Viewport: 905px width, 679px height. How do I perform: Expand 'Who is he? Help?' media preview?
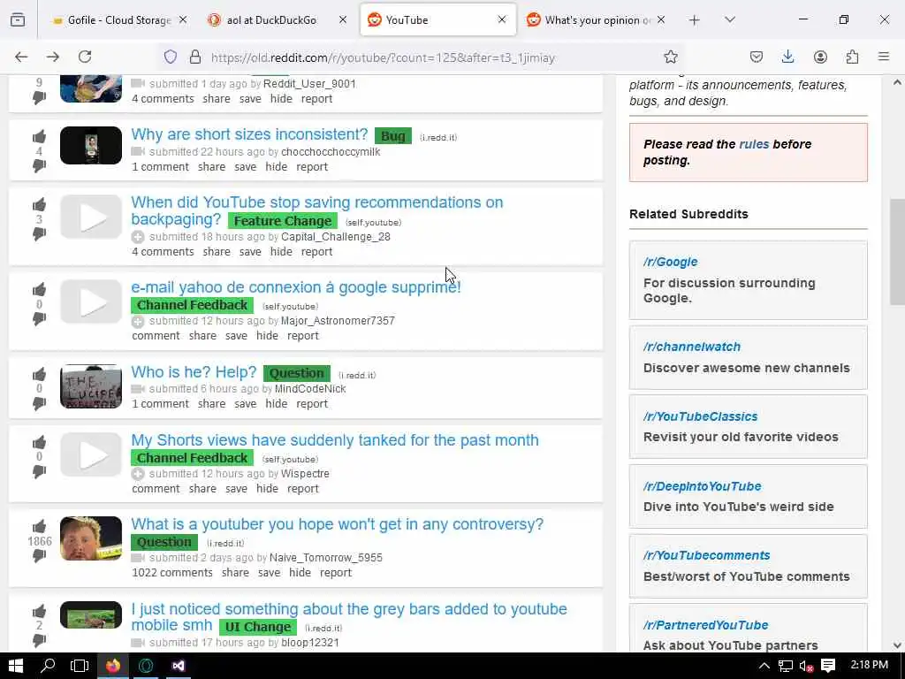(x=137, y=389)
